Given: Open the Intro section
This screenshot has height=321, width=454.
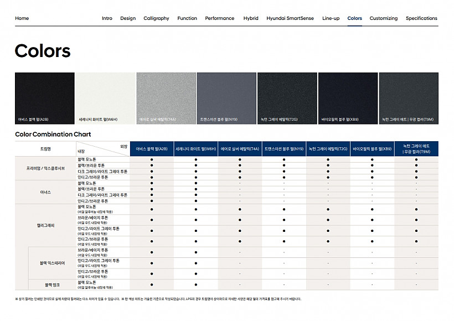Looking at the screenshot, I should point(107,18).
